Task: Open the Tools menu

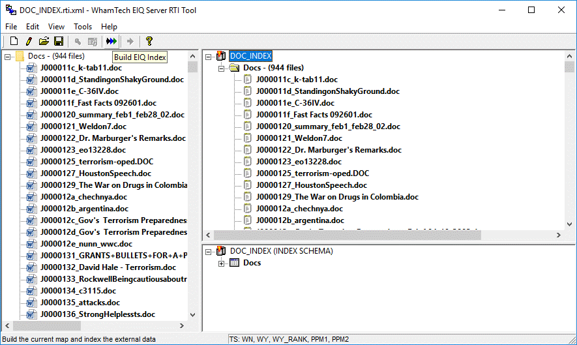Action: click(83, 27)
